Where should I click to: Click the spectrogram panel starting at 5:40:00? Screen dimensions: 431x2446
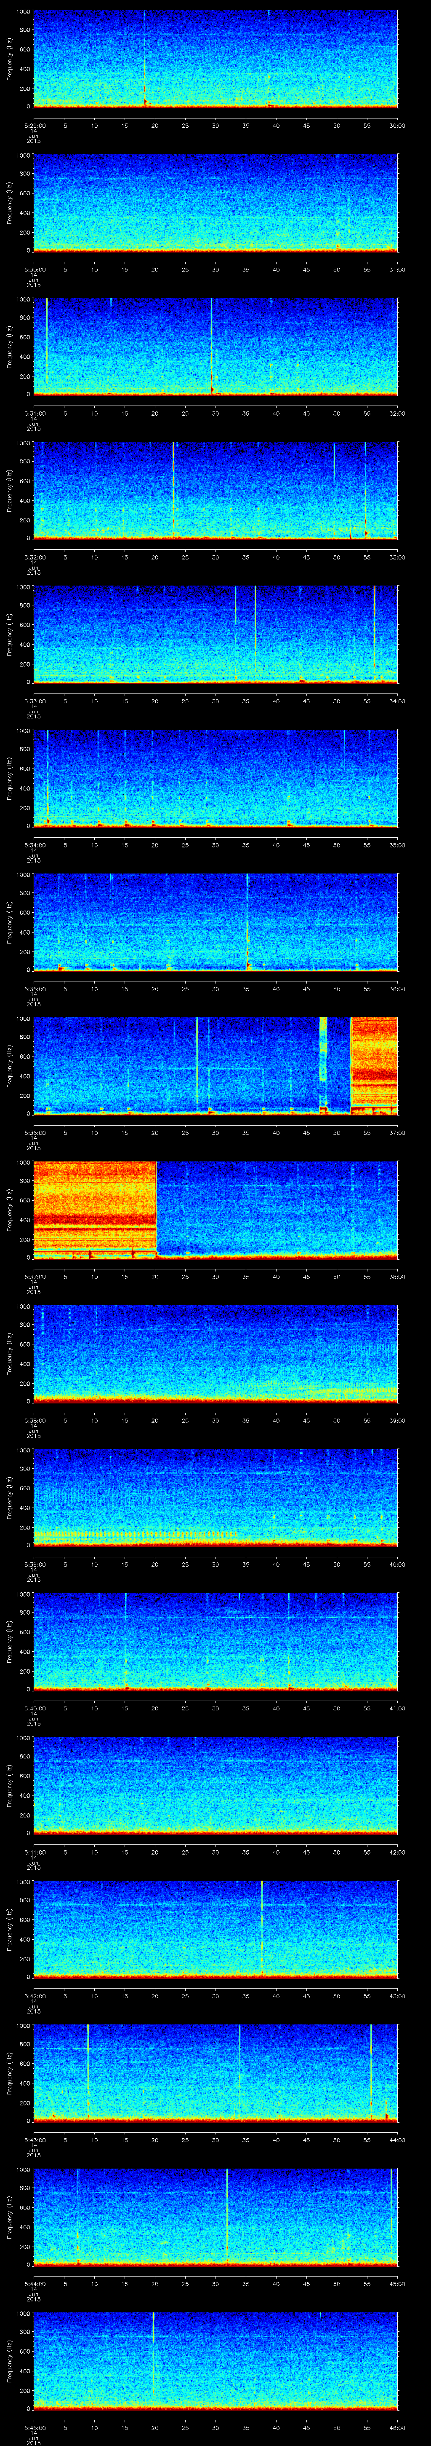[216, 1642]
